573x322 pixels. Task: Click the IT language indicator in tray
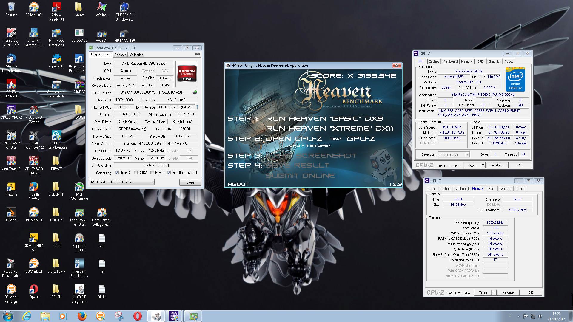[x=510, y=315]
